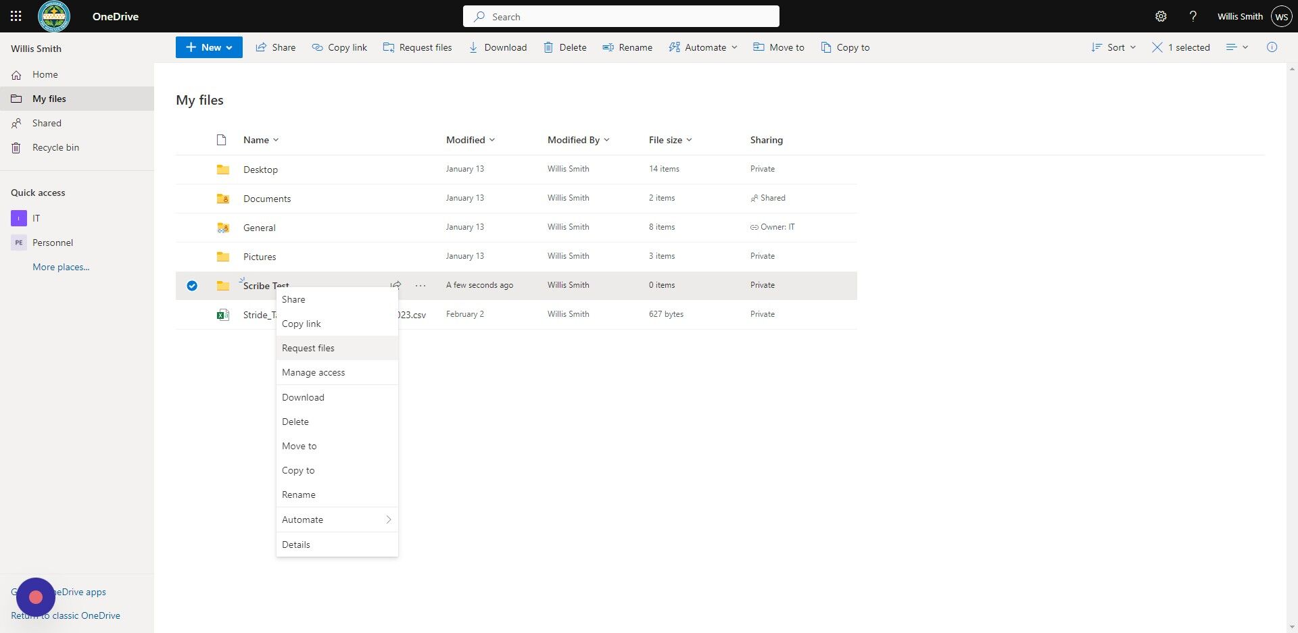The width and height of the screenshot is (1298, 633).
Task: Click inside the Search field
Action: click(621, 16)
